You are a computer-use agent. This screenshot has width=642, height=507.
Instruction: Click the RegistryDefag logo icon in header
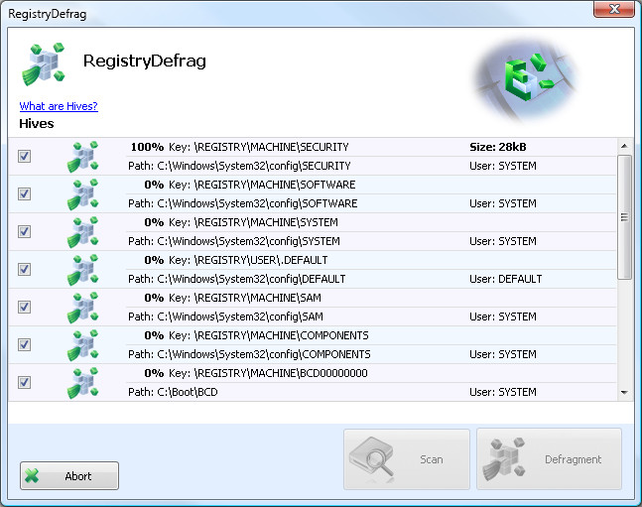click(43, 63)
